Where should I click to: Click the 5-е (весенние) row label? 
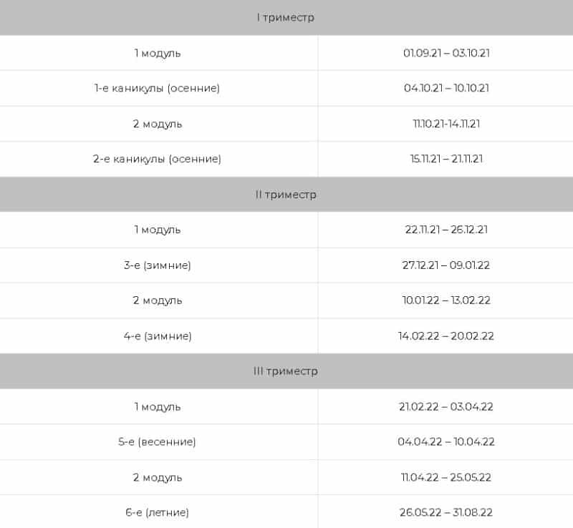click(x=157, y=442)
